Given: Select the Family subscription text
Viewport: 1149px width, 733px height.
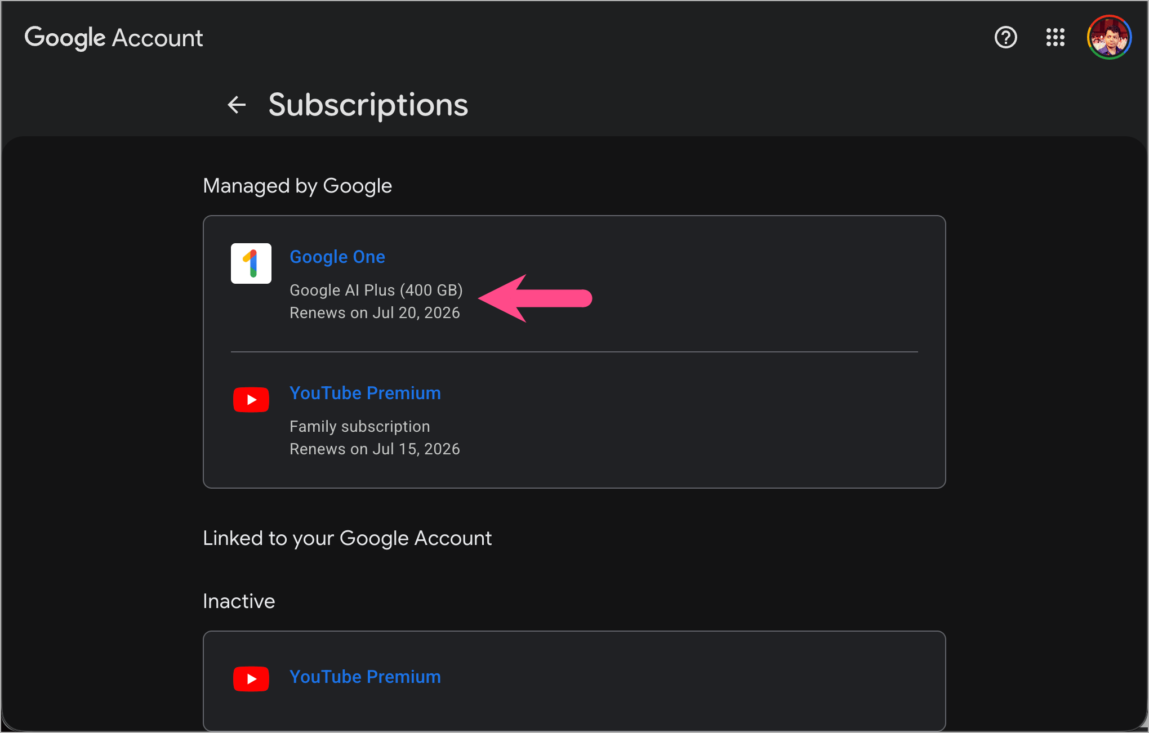Looking at the screenshot, I should [360, 427].
